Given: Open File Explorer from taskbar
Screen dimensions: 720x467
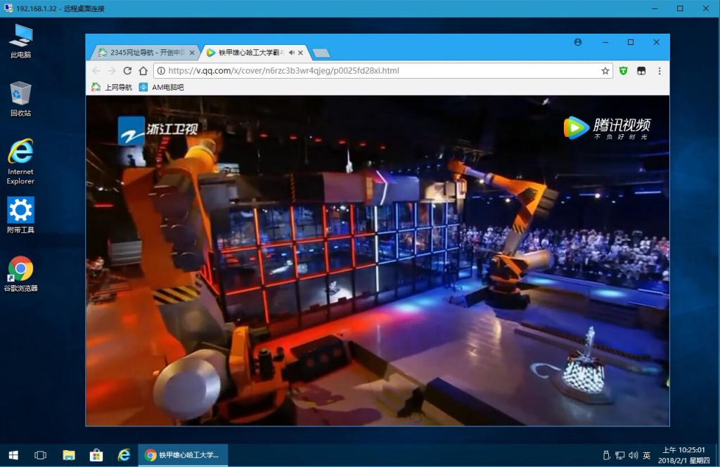Looking at the screenshot, I should [68, 455].
